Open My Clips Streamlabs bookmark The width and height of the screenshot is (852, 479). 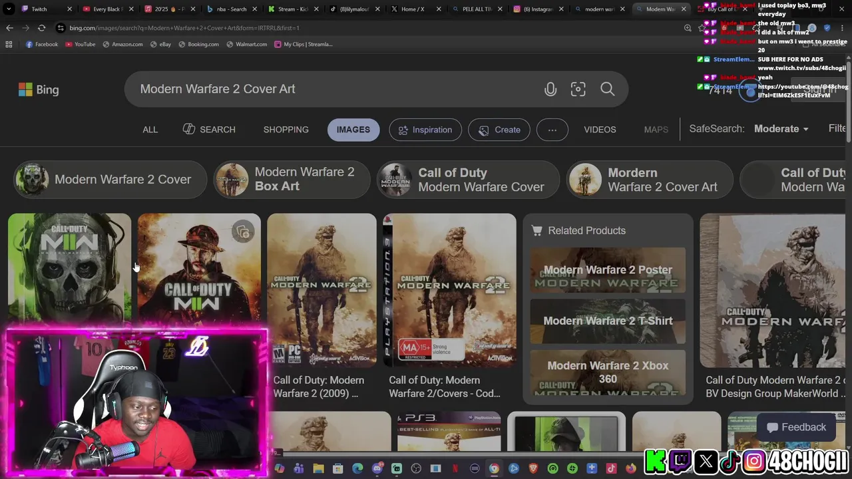[303, 44]
